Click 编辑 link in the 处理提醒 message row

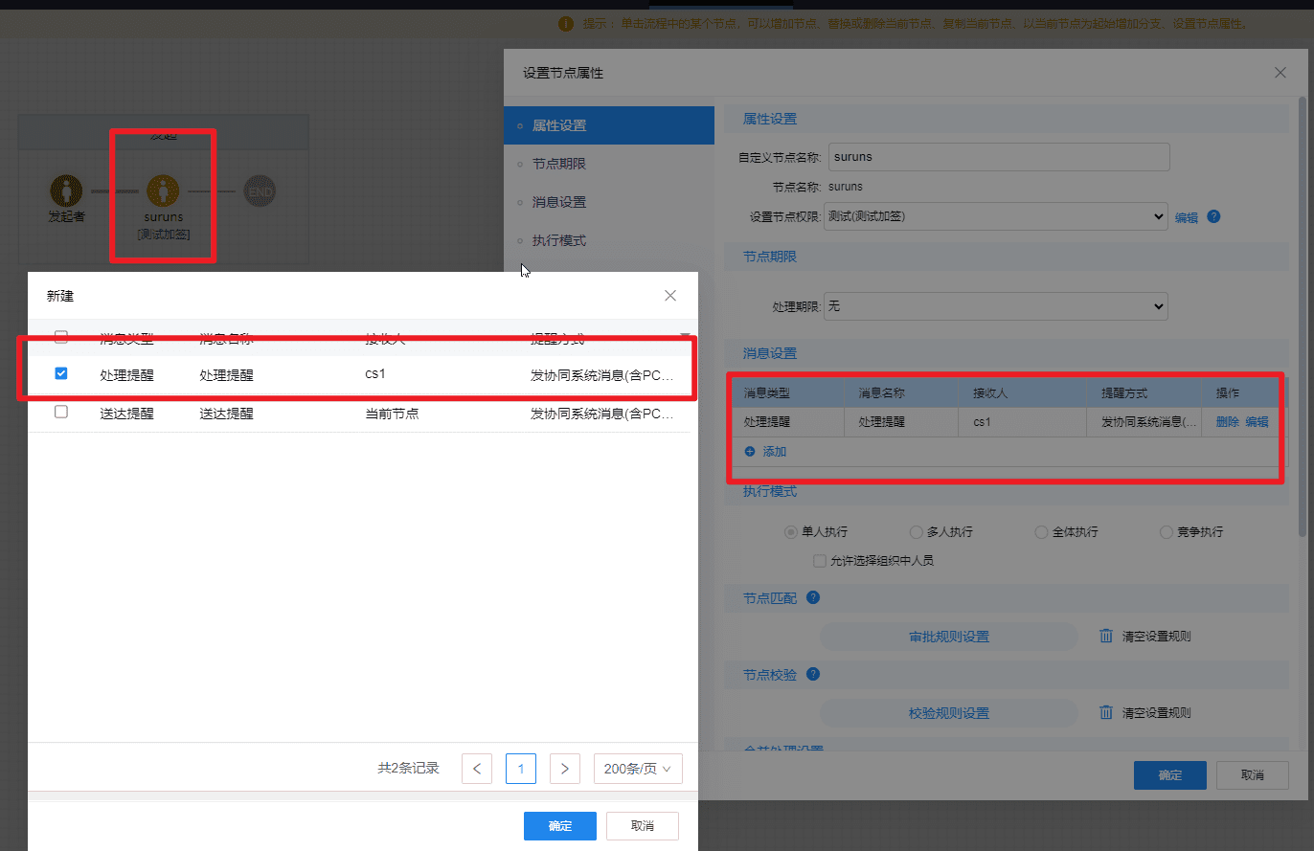(1257, 422)
